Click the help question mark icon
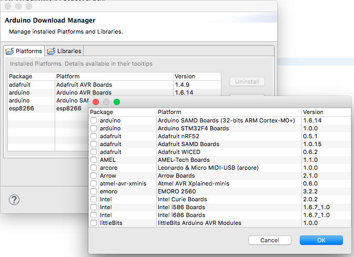 (14, 200)
